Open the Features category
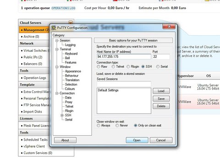The width and height of the screenshot is (220, 165). (71, 62)
